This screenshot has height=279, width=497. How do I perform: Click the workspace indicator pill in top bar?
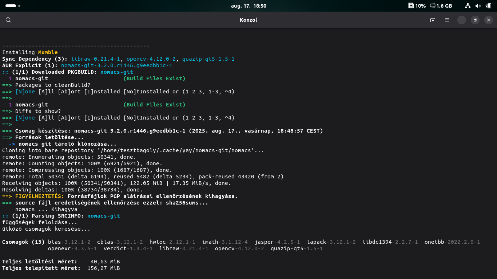11,6
